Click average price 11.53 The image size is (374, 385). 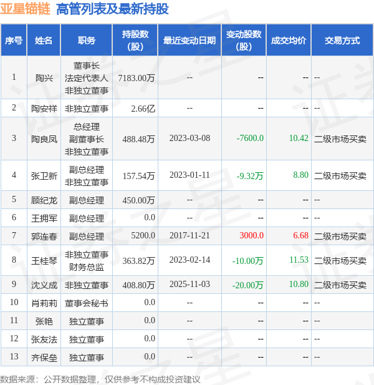point(299,260)
